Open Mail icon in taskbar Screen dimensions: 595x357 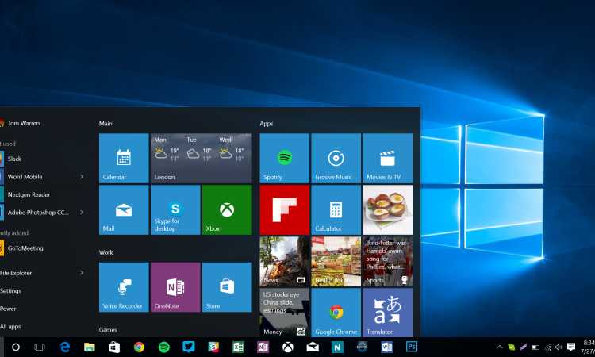click(x=313, y=347)
